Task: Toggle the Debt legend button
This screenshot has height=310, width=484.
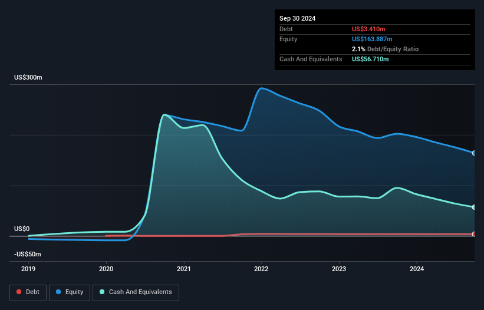Action: coord(28,292)
